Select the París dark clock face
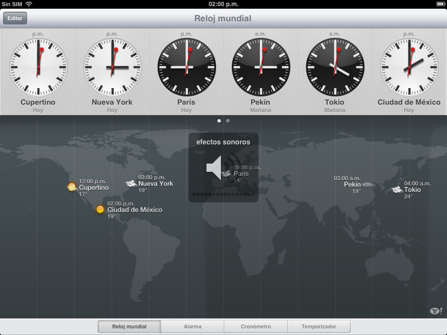Viewport: 447px width, 335px height. (186, 67)
